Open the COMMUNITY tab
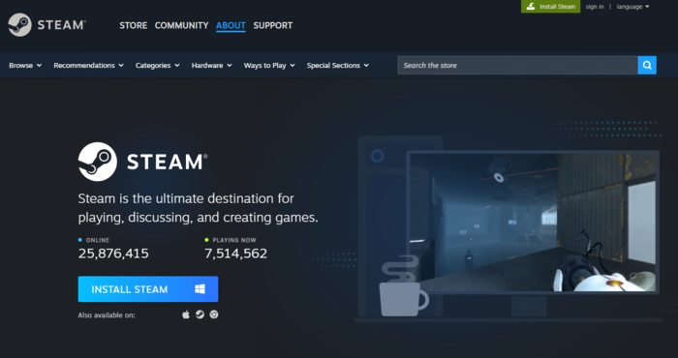Image resolution: width=678 pixels, height=358 pixels. point(182,25)
